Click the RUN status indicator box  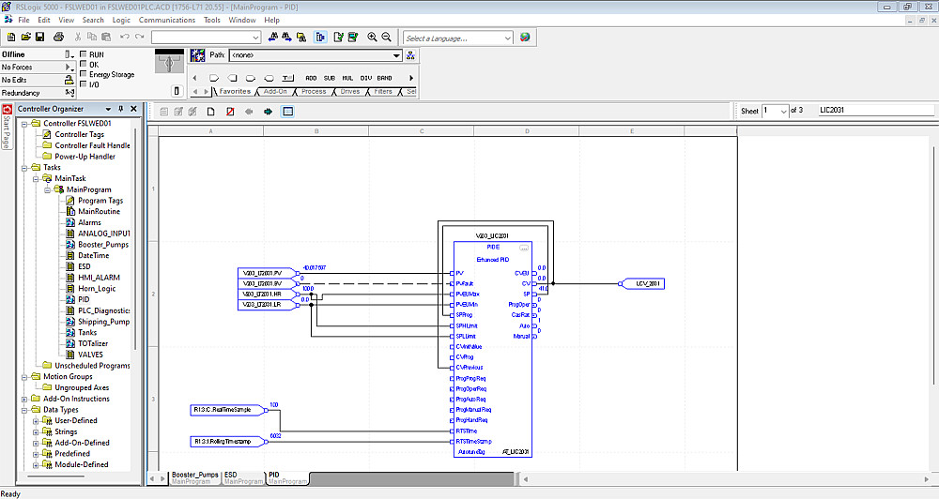click(84, 54)
